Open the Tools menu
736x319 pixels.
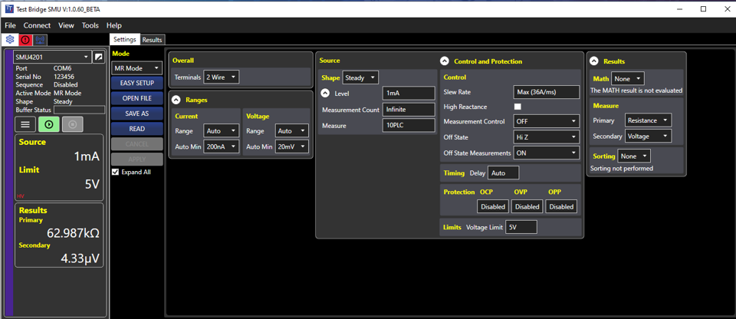pyautogui.click(x=90, y=25)
